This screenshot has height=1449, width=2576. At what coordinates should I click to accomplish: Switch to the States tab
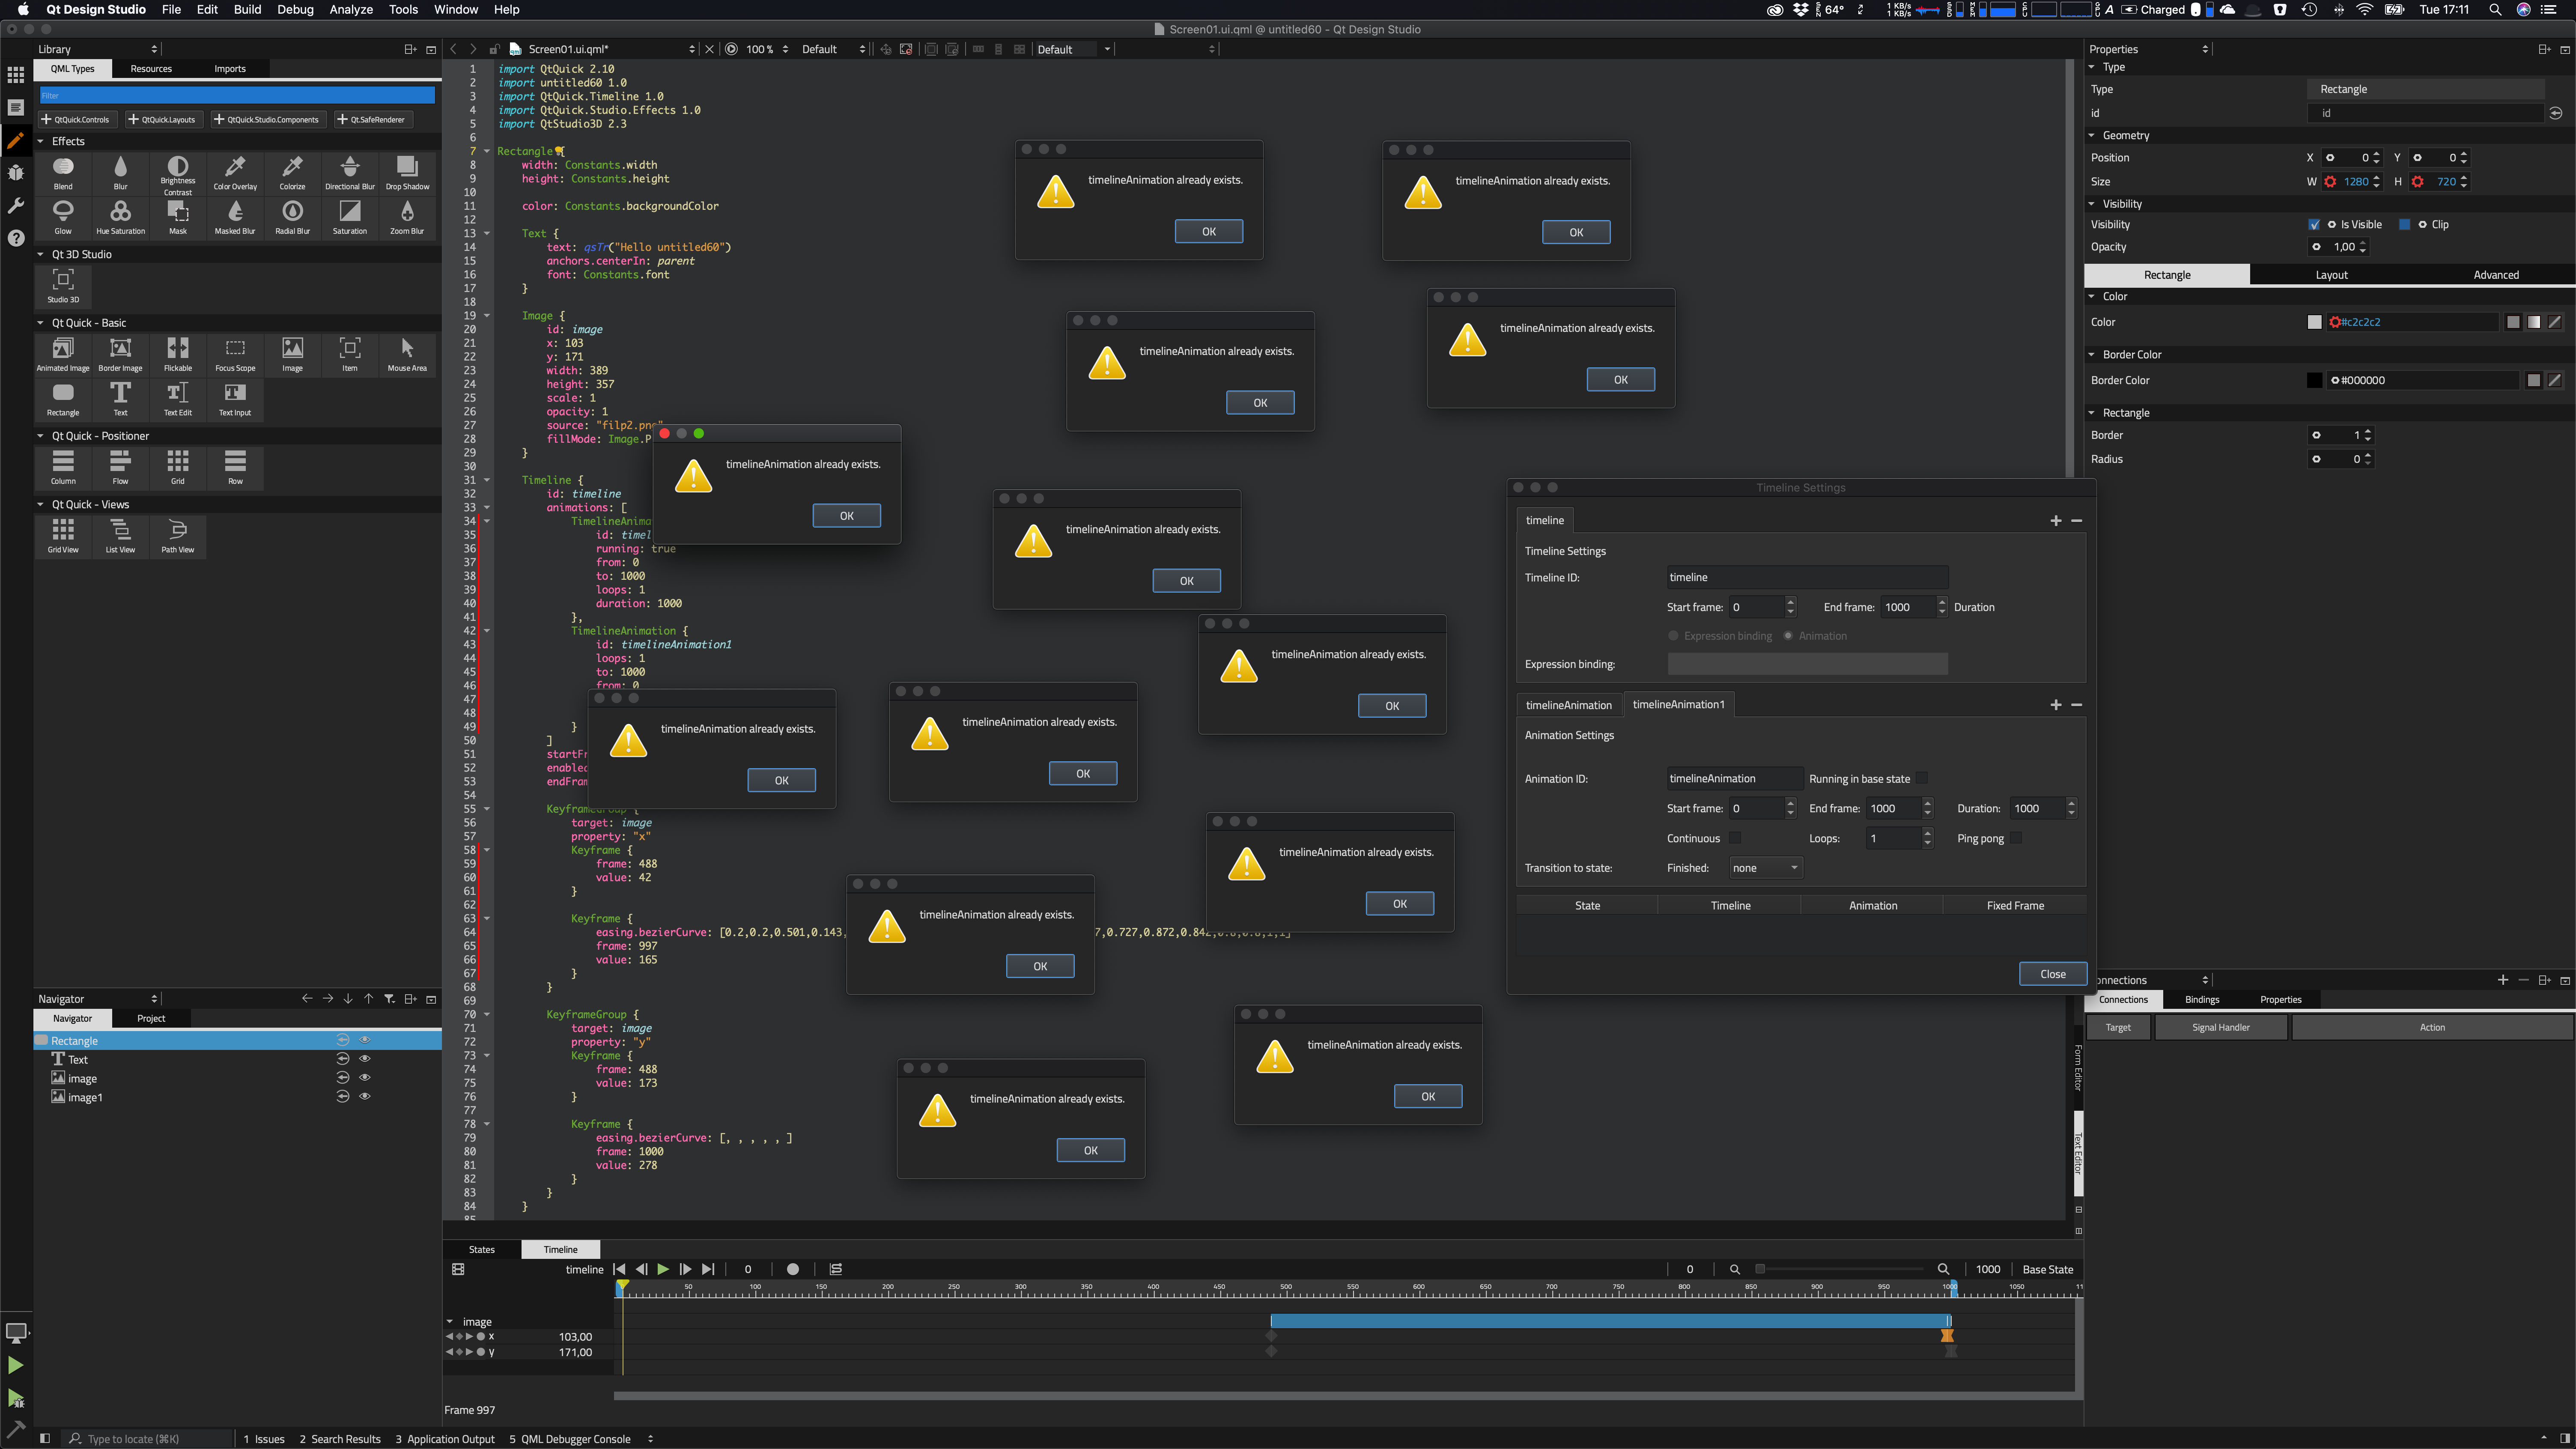pyautogui.click(x=482, y=1249)
